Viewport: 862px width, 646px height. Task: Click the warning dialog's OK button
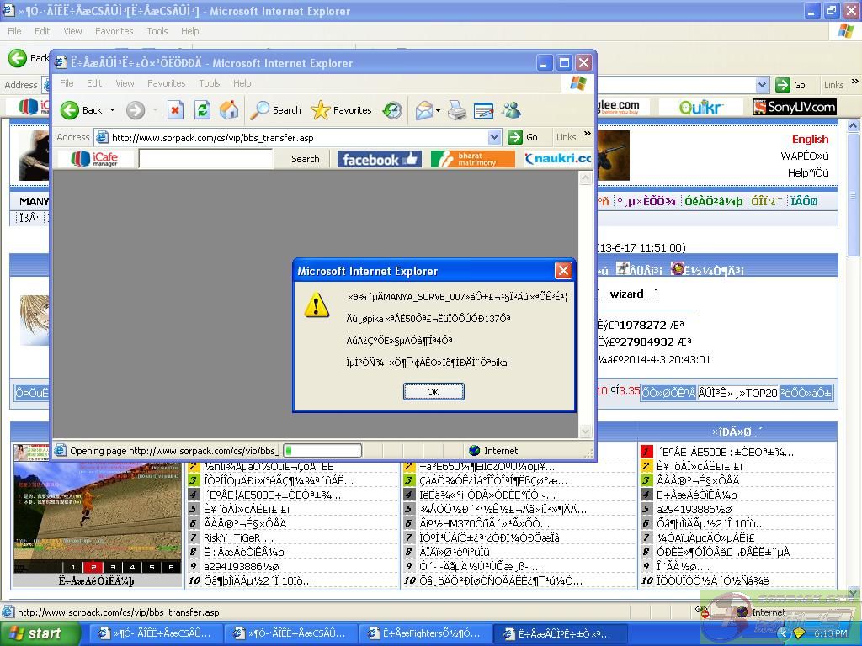click(434, 392)
